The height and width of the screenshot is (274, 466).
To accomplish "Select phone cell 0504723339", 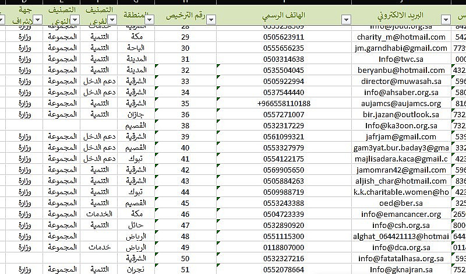I will [x=284, y=214].
